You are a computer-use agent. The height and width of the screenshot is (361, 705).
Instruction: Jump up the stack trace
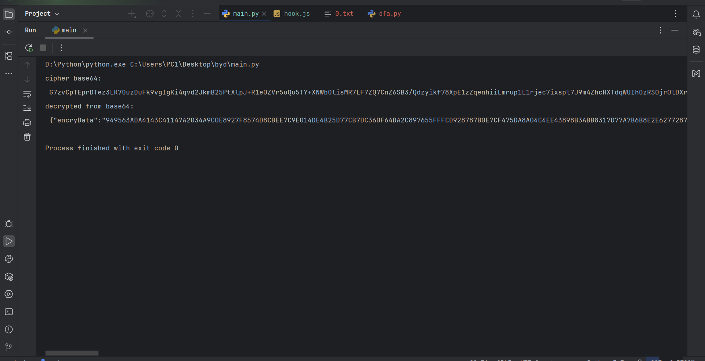pyautogui.click(x=27, y=65)
